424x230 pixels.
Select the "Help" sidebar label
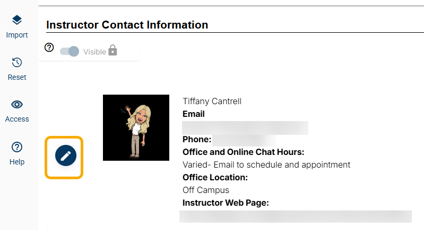pyautogui.click(x=17, y=162)
